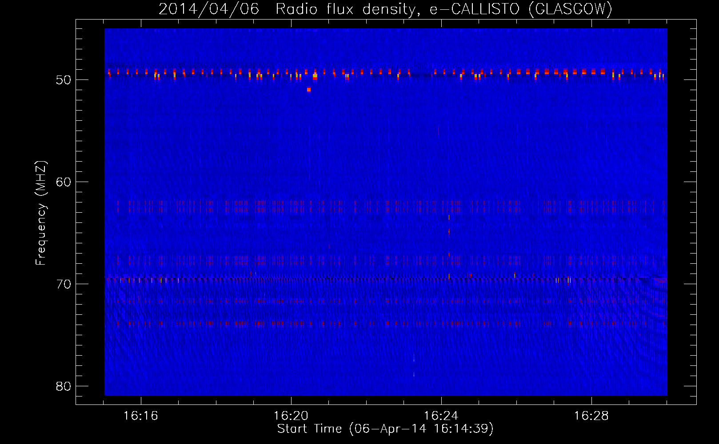The height and width of the screenshot is (444, 719).
Task: Click the 80 frequency tick label
Action: [64, 386]
